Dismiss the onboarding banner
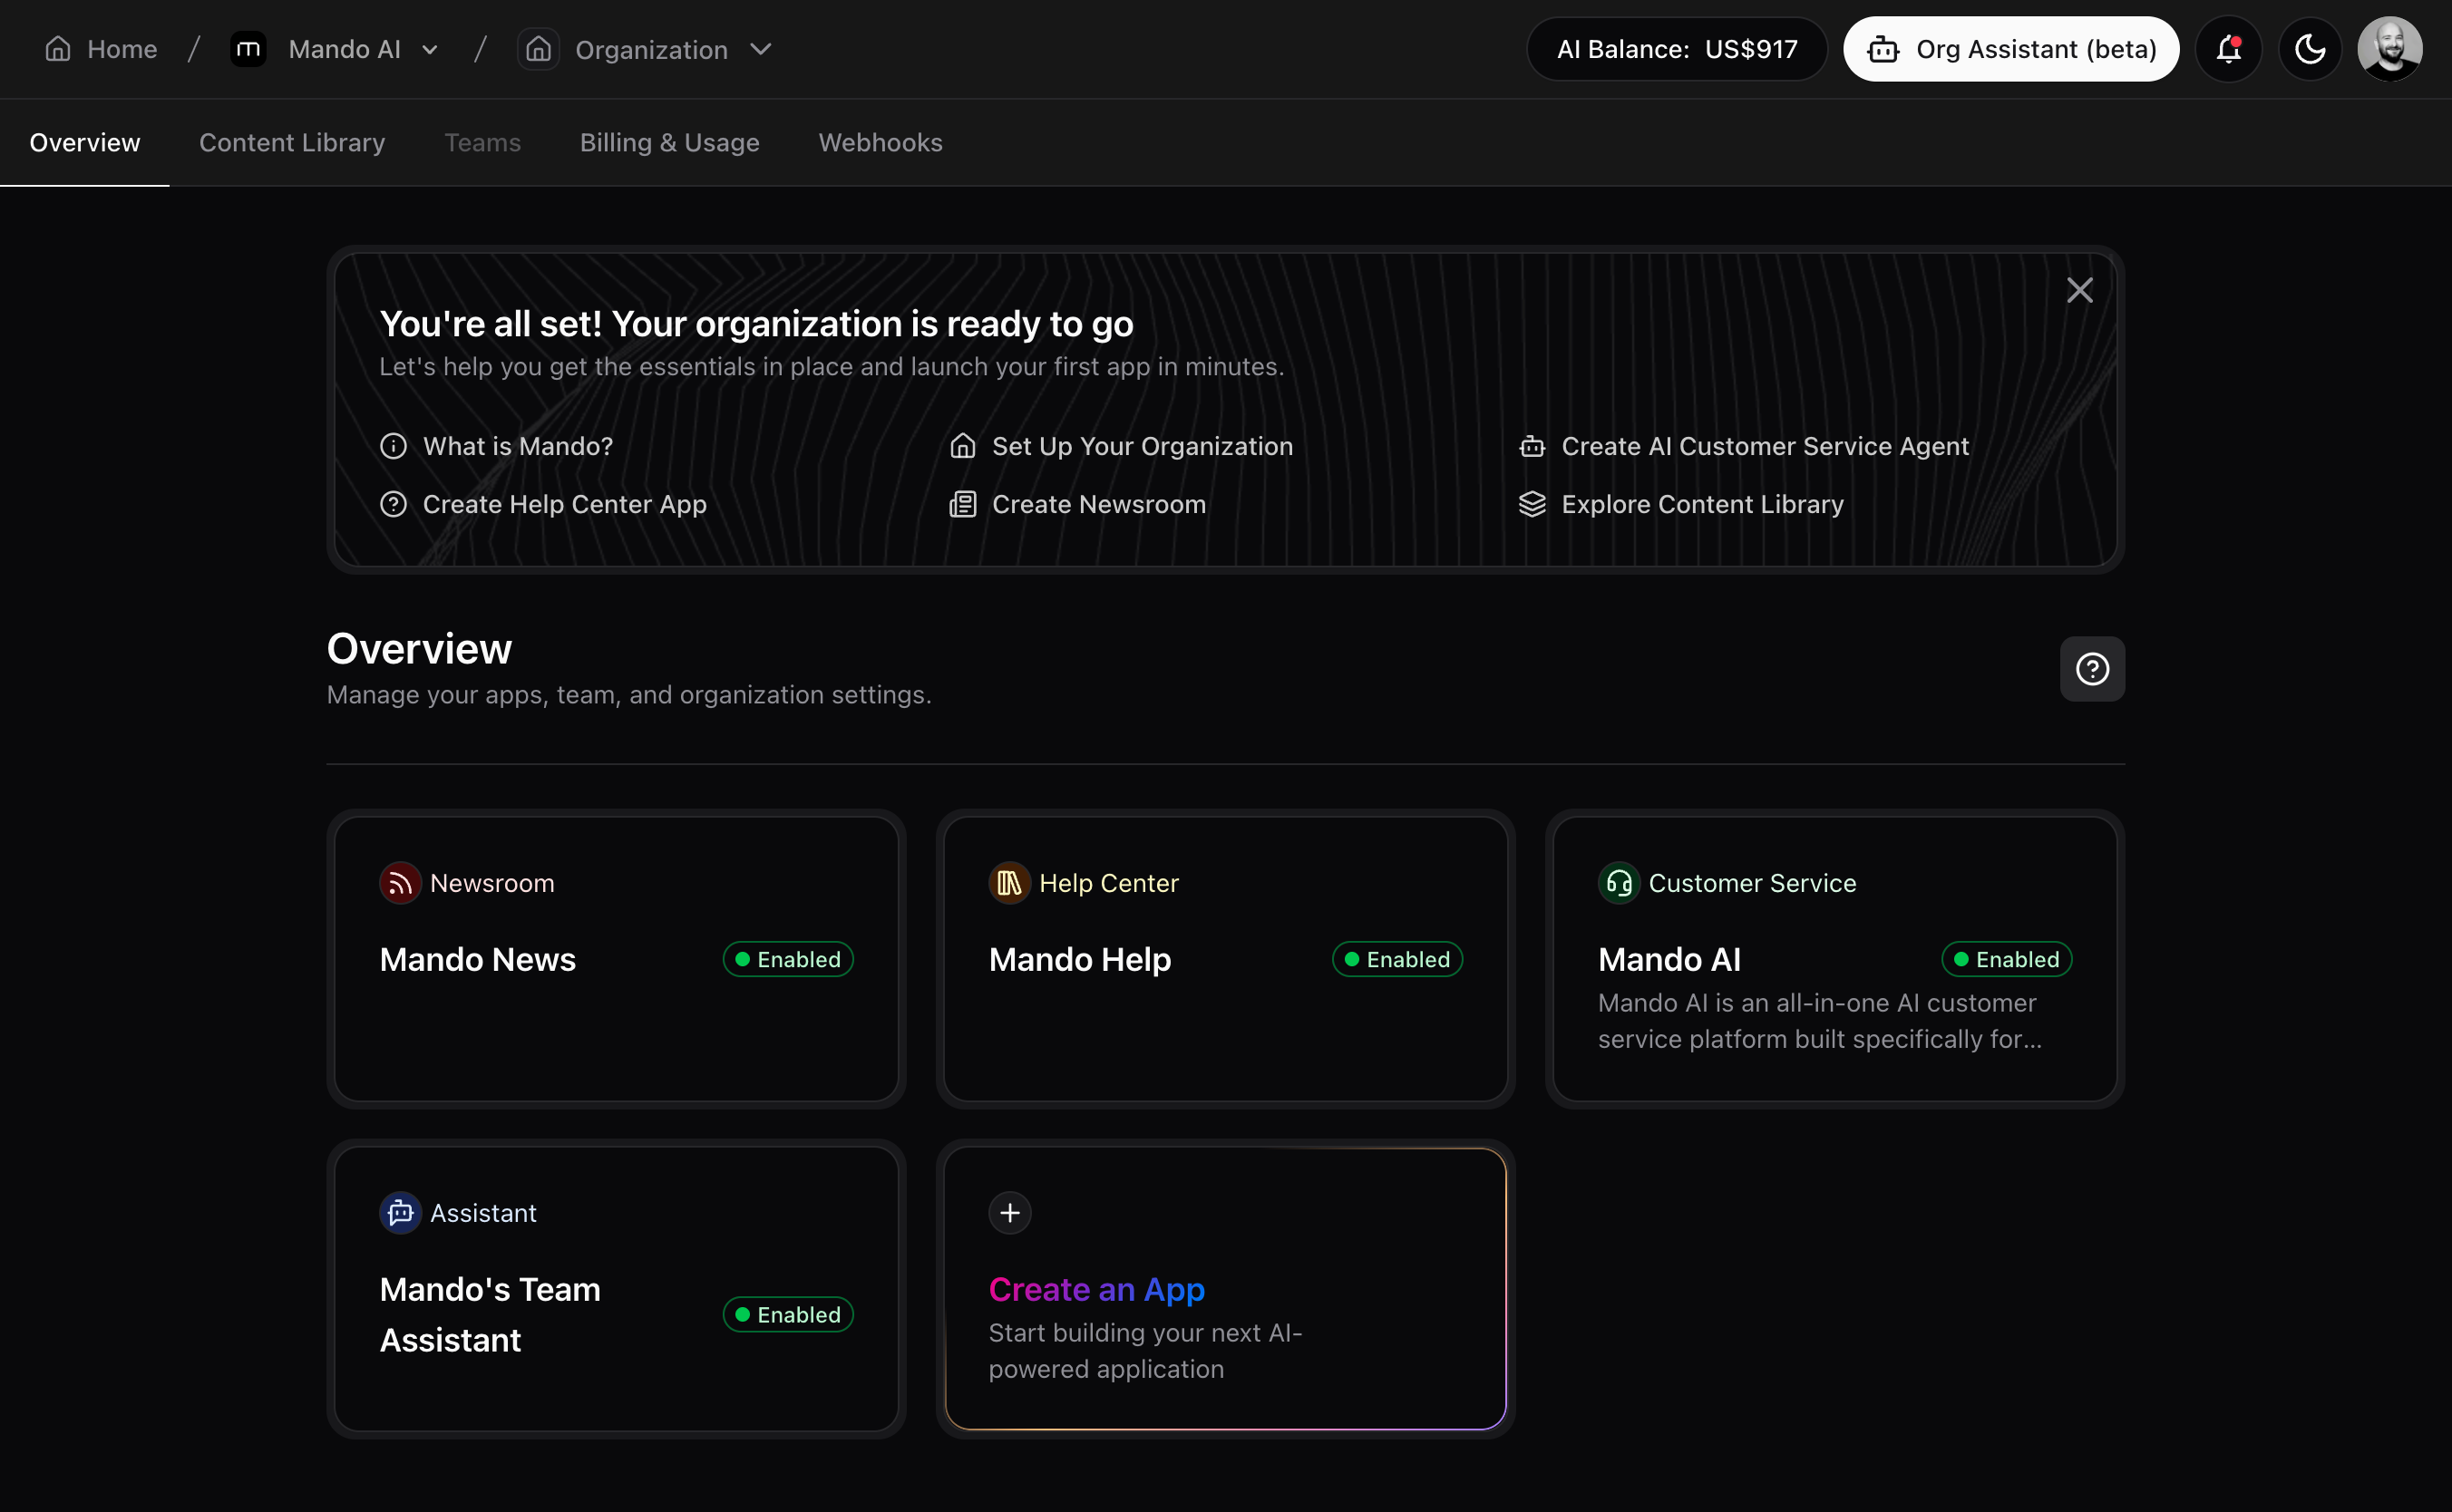The width and height of the screenshot is (2452, 1512). (x=2078, y=291)
